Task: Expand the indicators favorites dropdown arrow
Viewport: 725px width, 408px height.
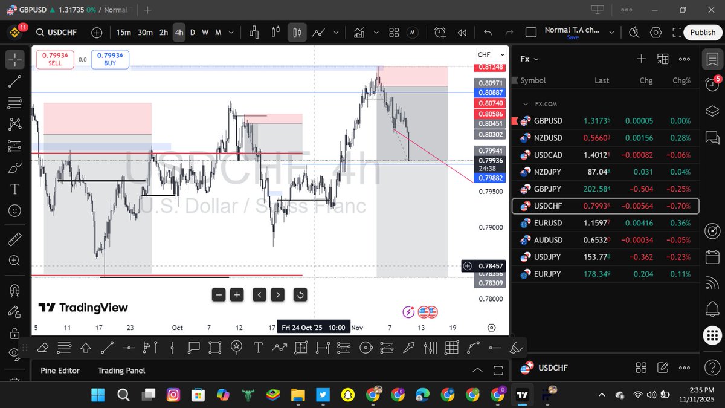Action: coord(376,33)
